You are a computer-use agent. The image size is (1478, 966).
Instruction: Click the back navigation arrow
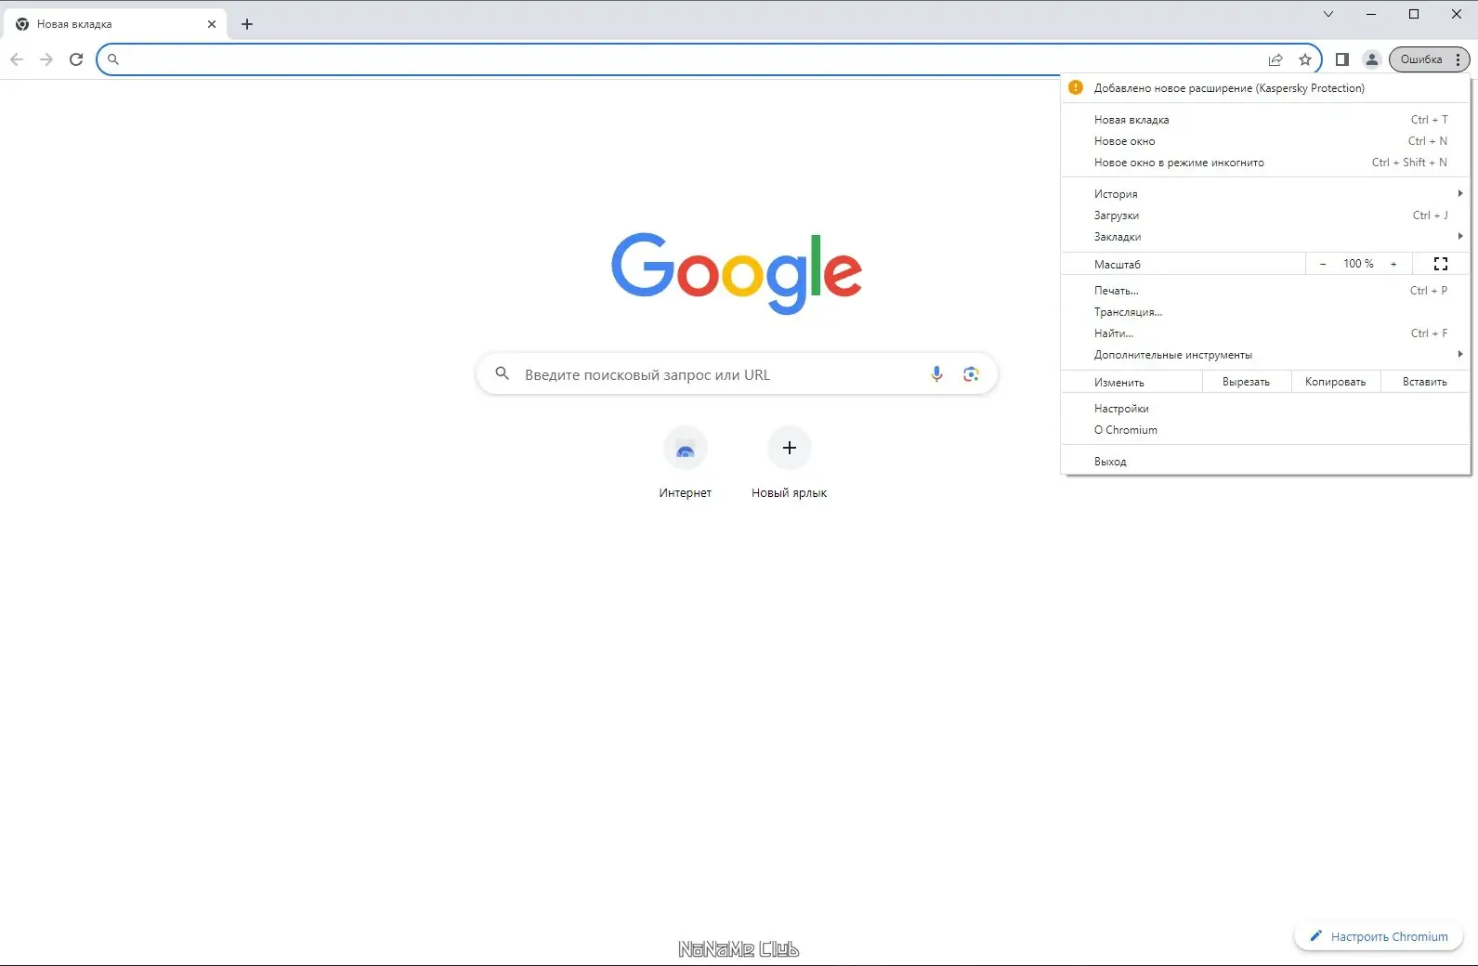point(17,59)
